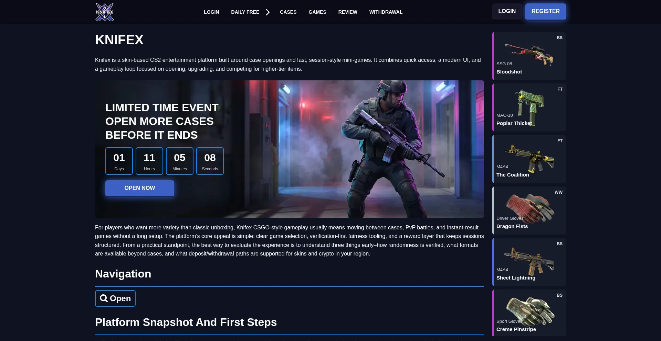Click the Minutes countdown box
Image resolution: width=661 pixels, height=341 pixels.
(180, 161)
